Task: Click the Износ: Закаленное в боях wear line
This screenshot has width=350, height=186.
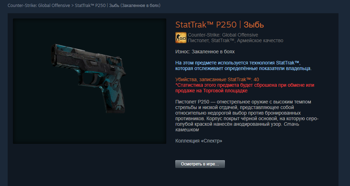Action: point(205,52)
